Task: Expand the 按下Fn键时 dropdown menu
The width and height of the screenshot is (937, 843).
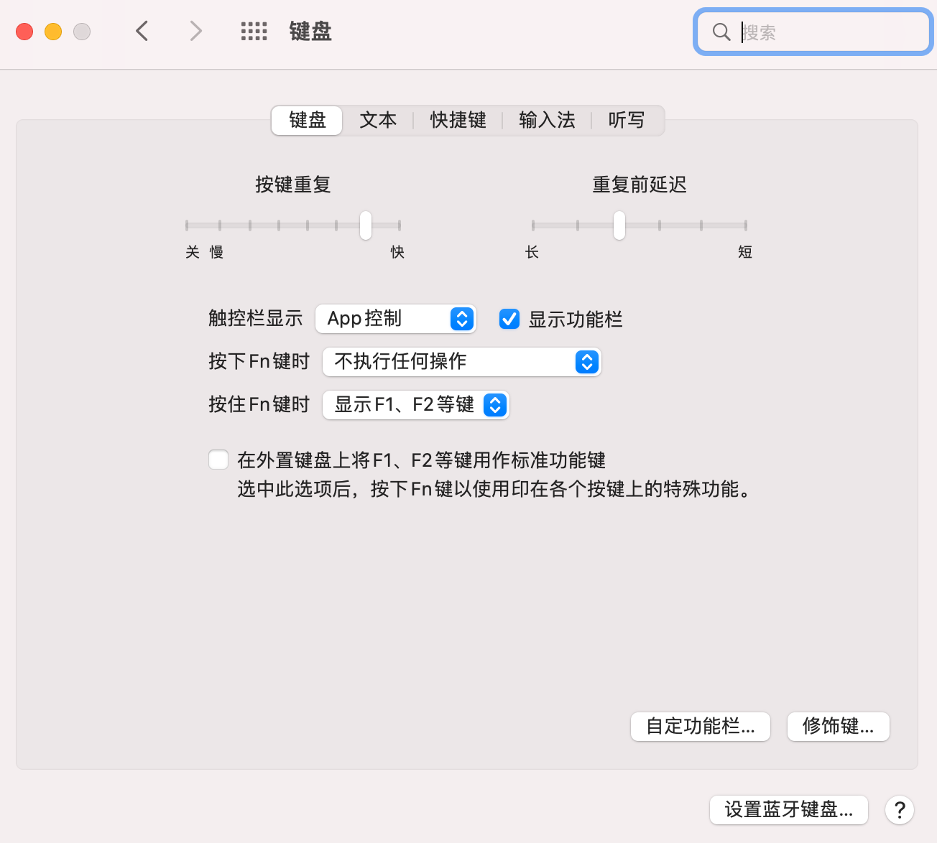Action: click(x=461, y=362)
